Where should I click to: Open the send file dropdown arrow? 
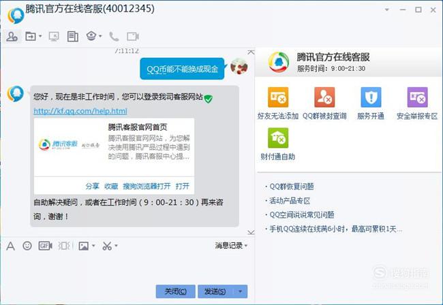[x=40, y=36]
